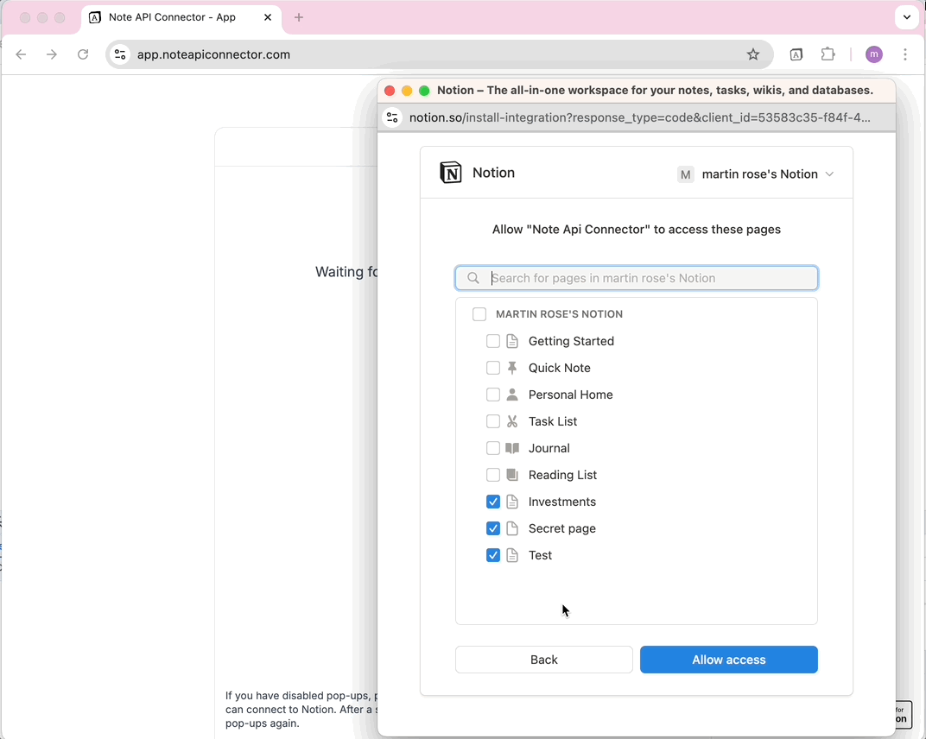Click the star to bookmark the current page
Screen dimensions: 926x739
tap(752, 54)
